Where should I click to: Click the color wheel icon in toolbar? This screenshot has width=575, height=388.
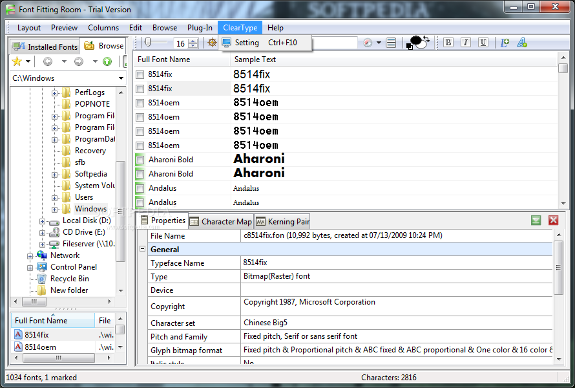click(x=368, y=43)
